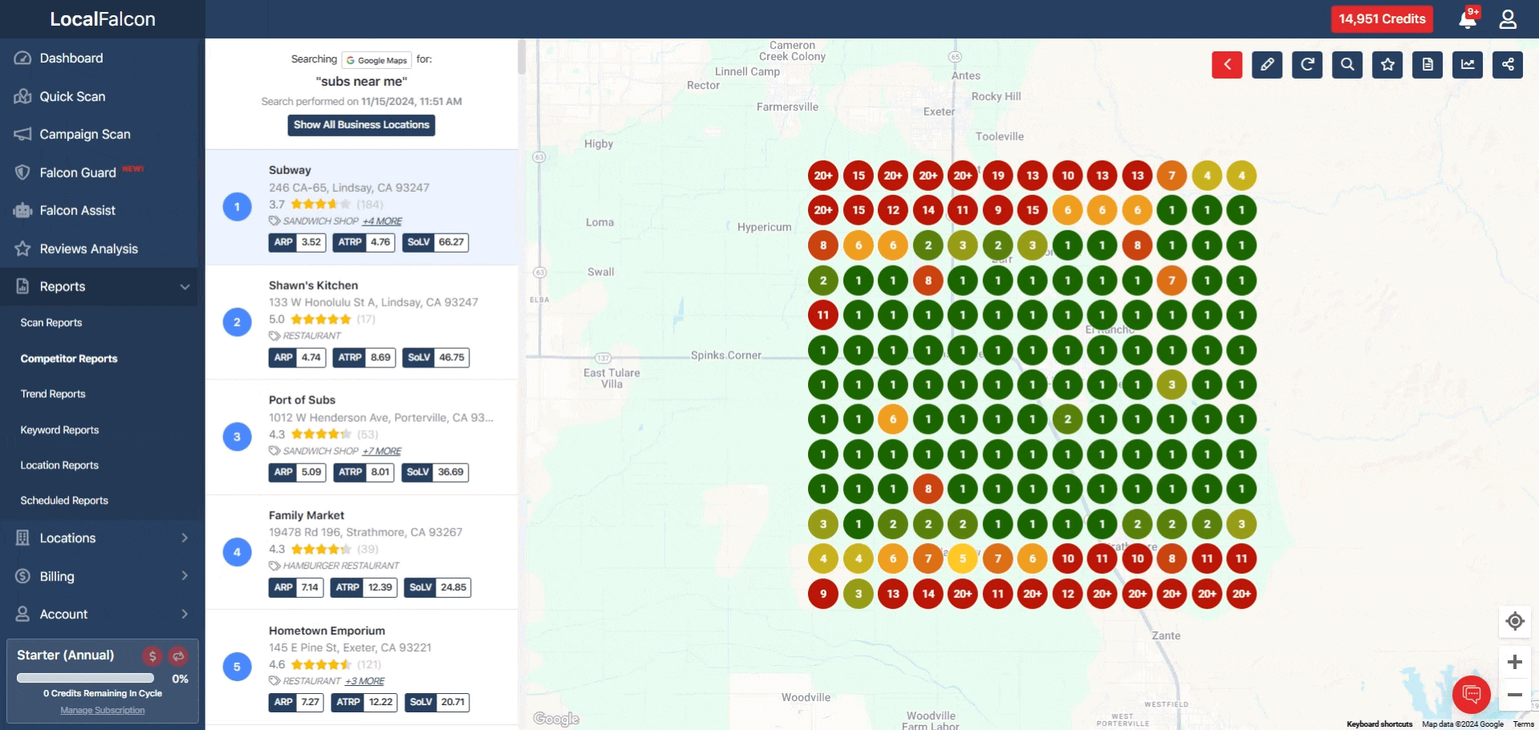Viewport: 1539px width, 730px height.
Task: Click the Account person icon in sidebar
Action: click(x=22, y=614)
